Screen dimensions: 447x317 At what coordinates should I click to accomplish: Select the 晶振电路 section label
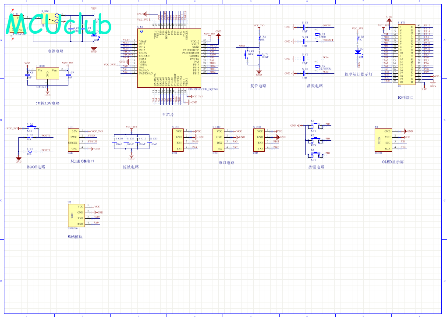tap(315, 86)
